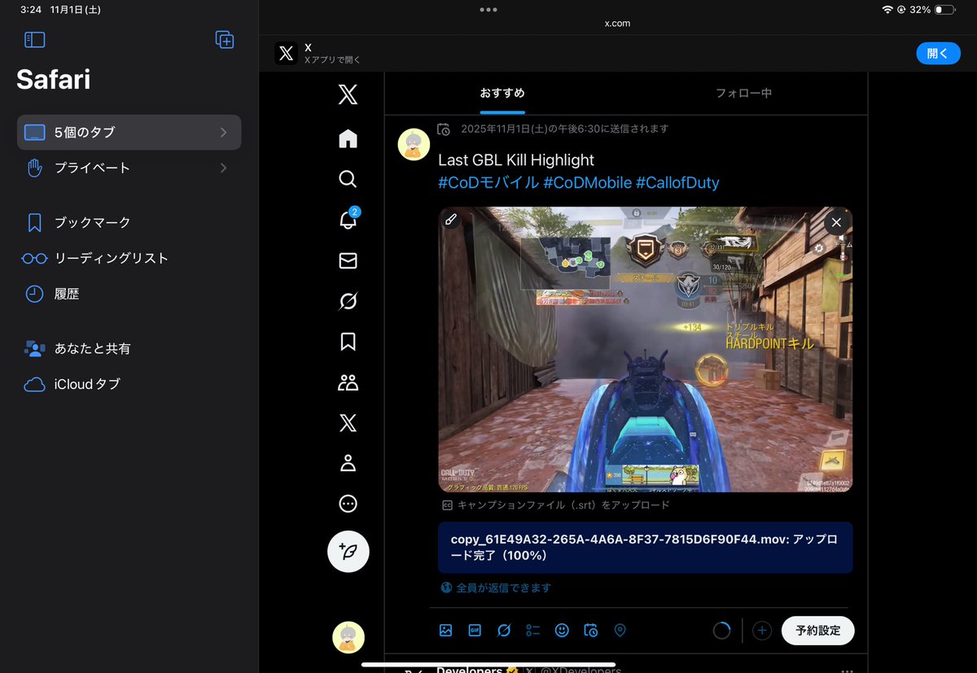Open emoji picker icon

(x=562, y=630)
